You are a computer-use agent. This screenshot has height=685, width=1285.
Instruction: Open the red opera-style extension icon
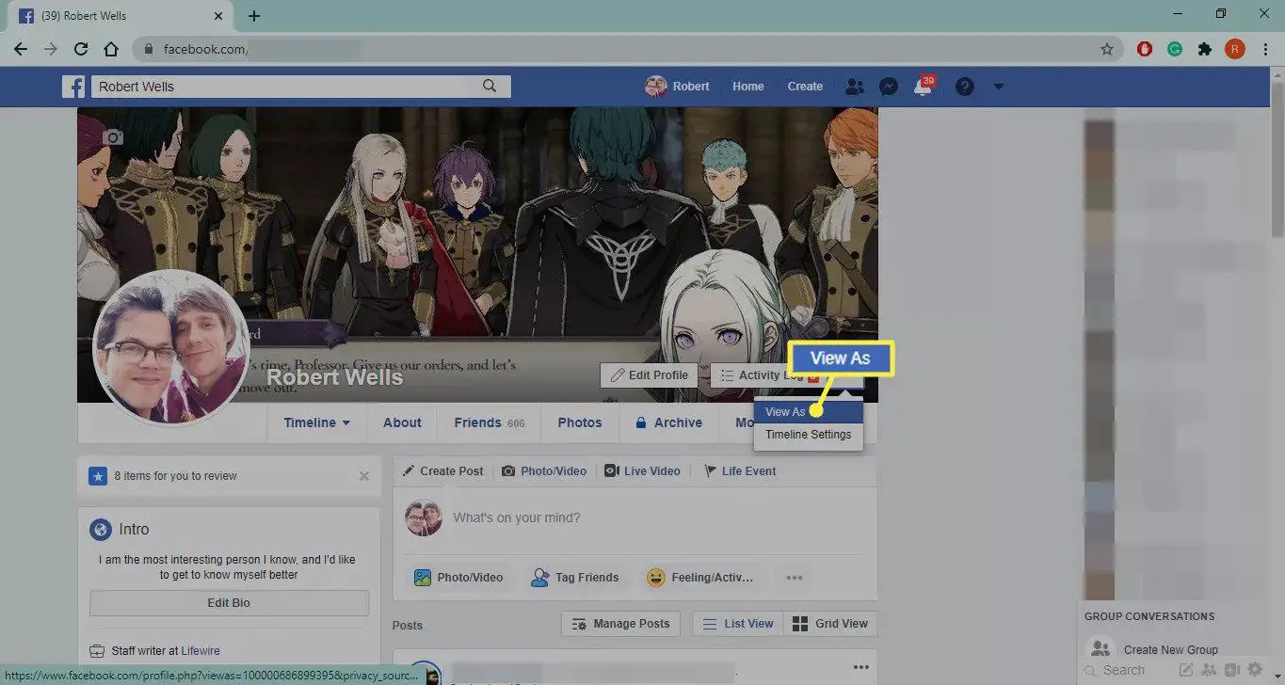coord(1145,50)
